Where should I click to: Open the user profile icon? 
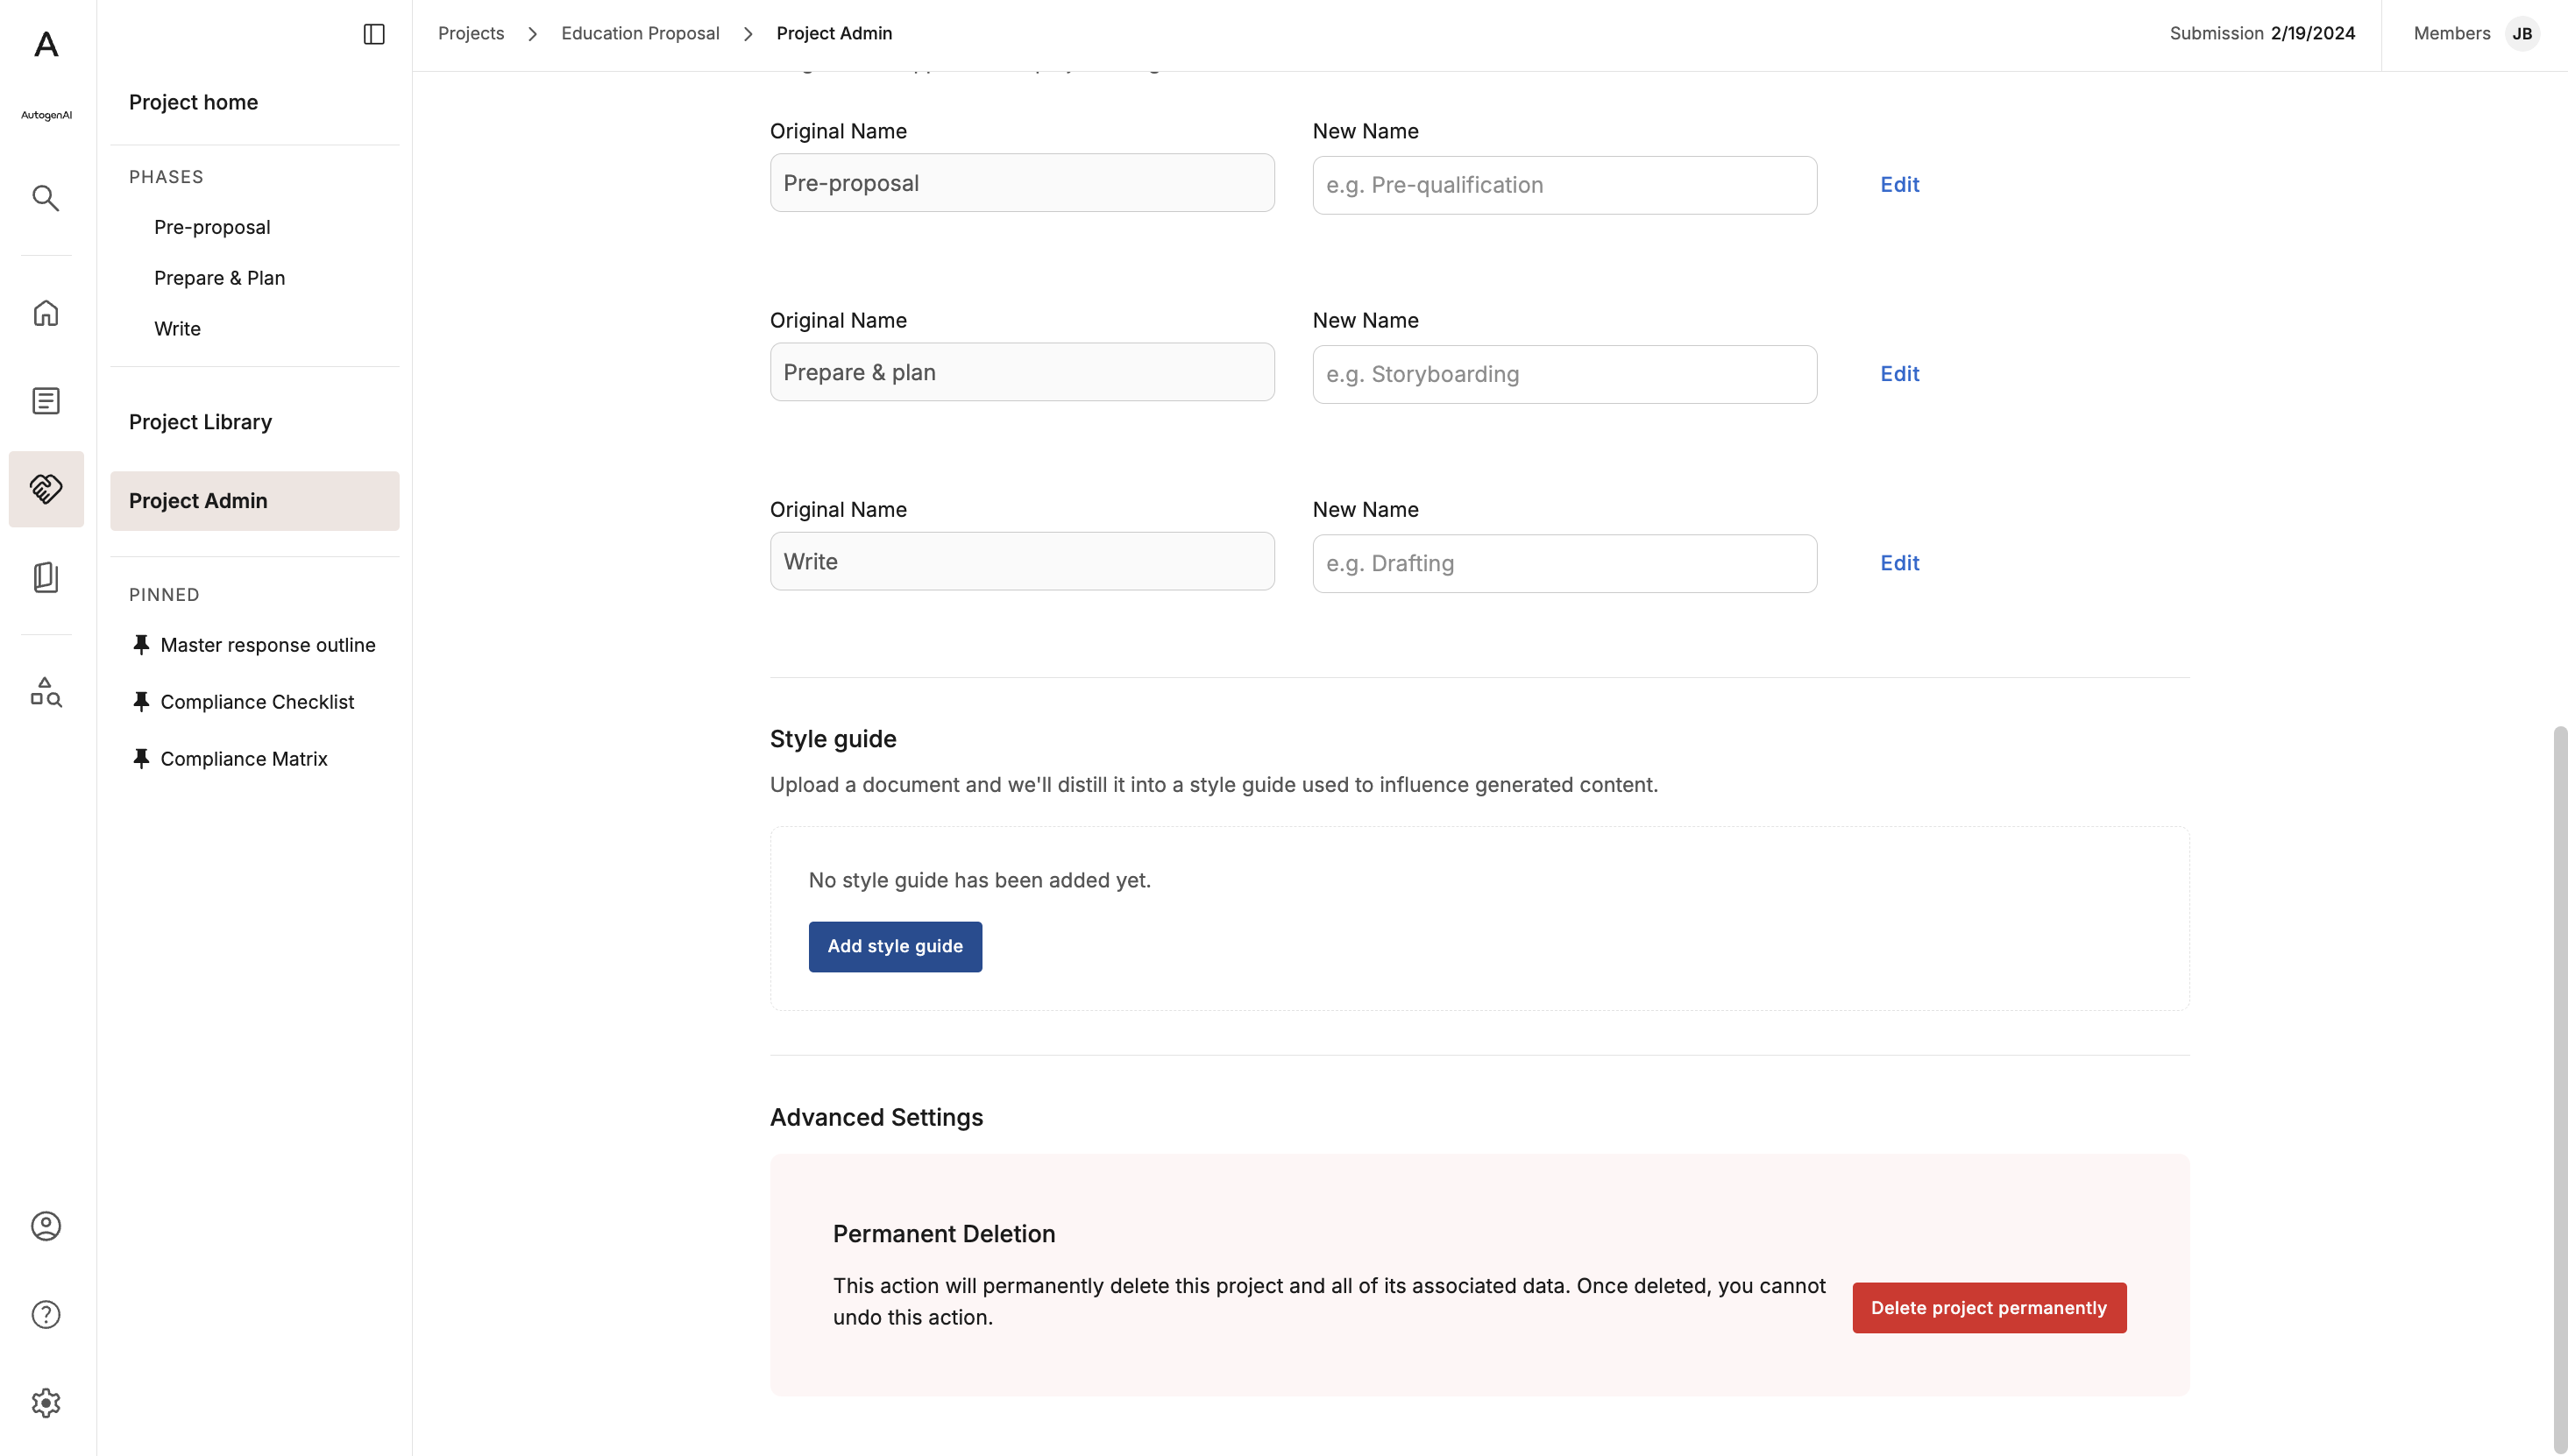46,1226
